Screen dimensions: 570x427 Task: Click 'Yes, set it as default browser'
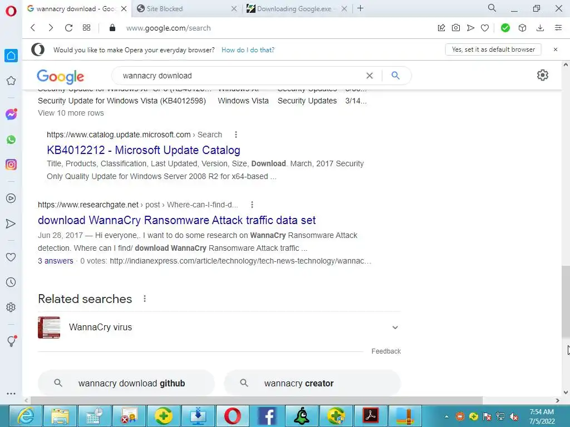493,49
